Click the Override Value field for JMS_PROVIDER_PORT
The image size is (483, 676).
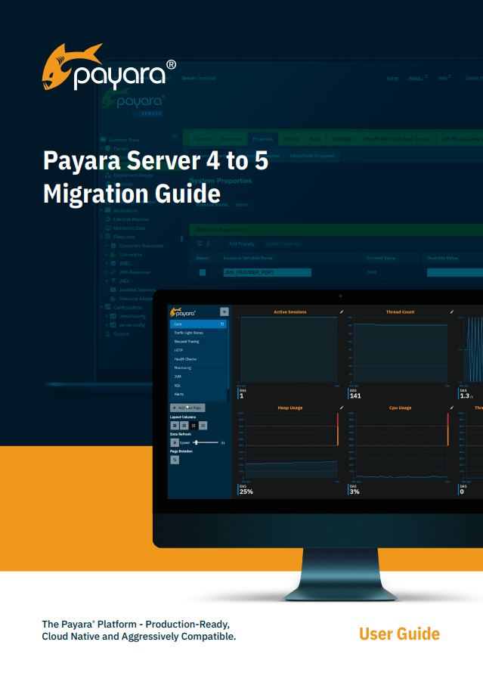[x=455, y=272]
